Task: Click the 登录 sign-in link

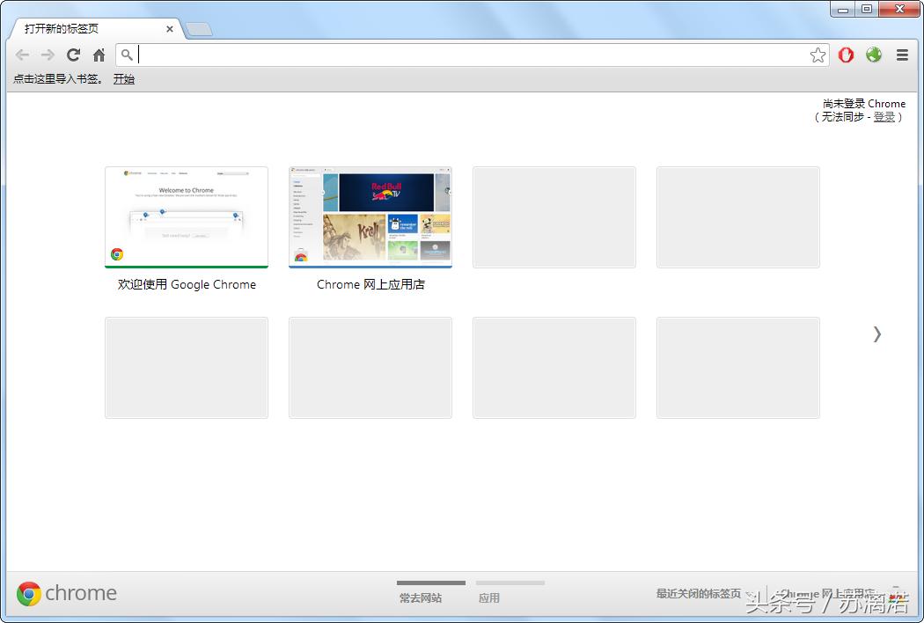Action: pos(884,117)
